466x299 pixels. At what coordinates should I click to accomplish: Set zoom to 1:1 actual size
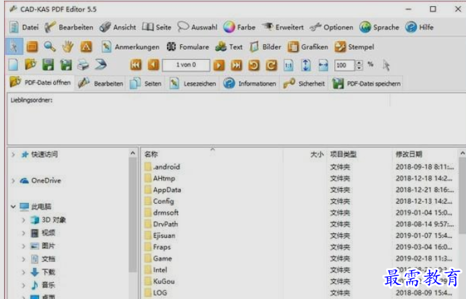(288, 65)
